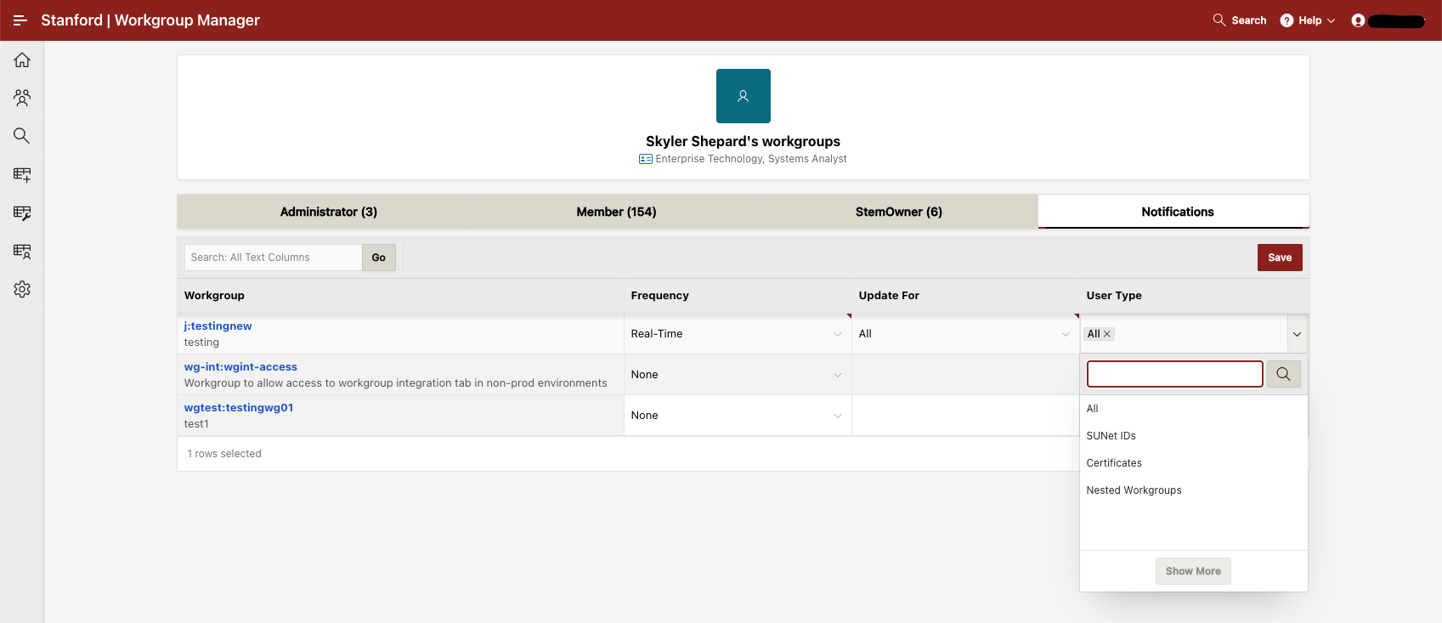Collapse the User Type dropdown arrow

click(1297, 334)
